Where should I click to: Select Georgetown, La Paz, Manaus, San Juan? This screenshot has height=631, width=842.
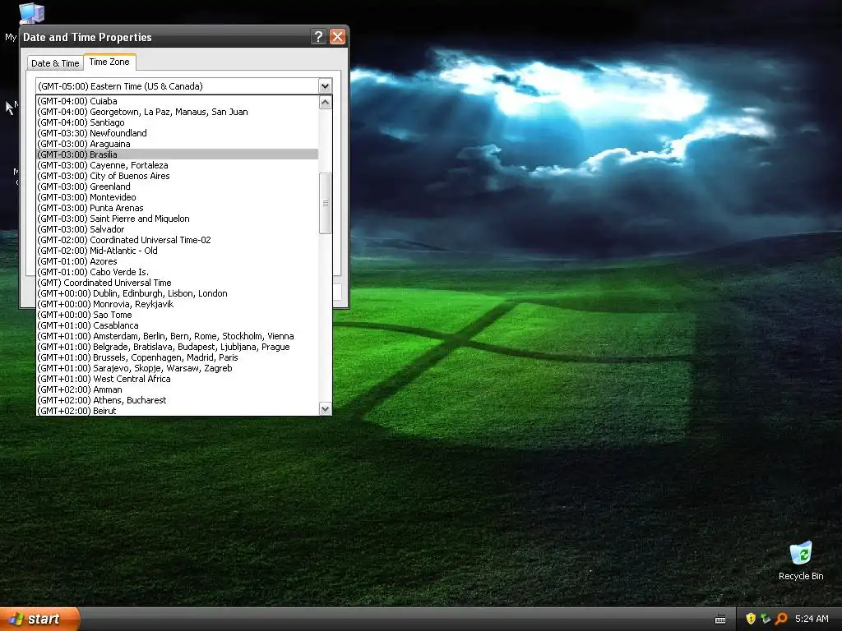pyautogui.click(x=178, y=112)
